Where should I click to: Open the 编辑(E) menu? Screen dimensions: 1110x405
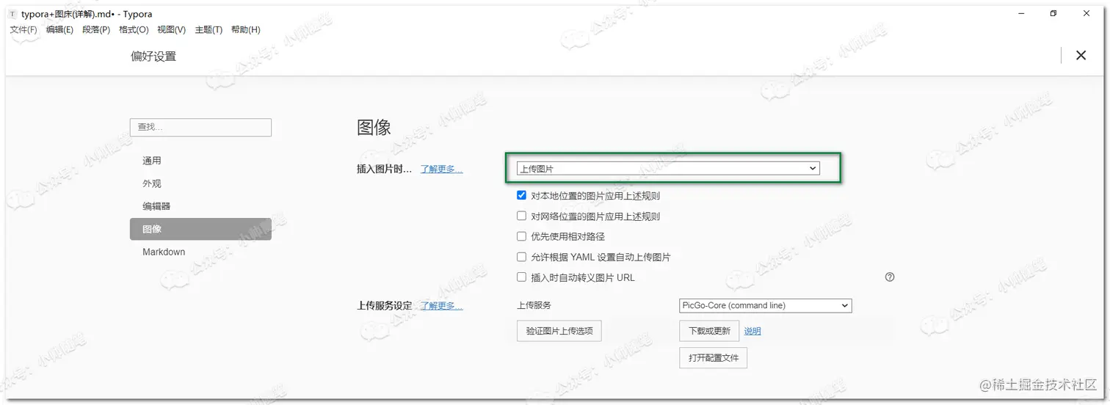pyautogui.click(x=59, y=30)
